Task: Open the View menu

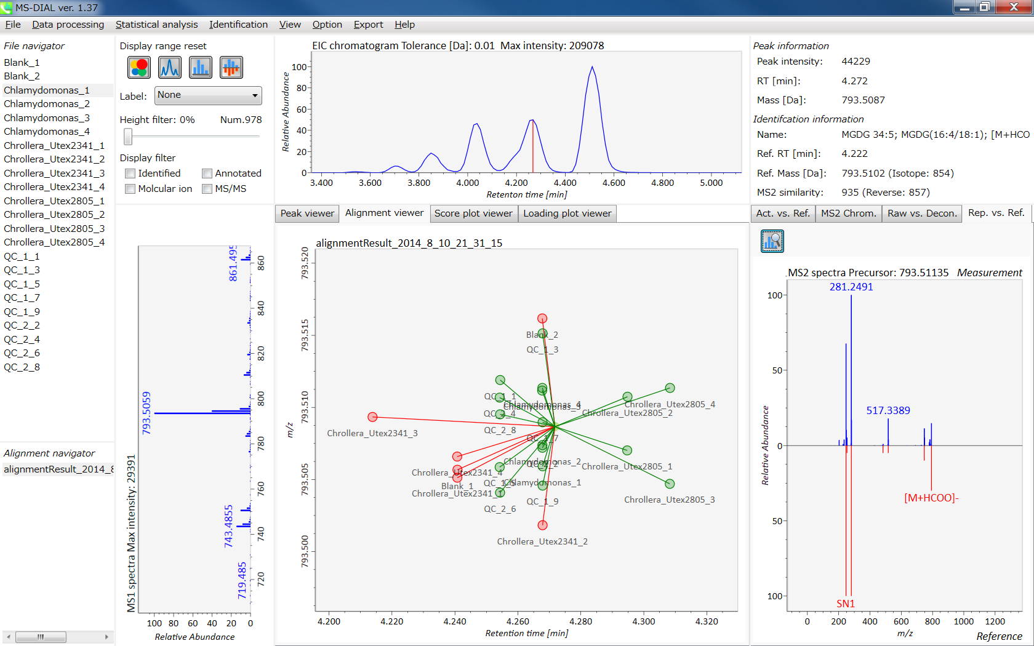Action: 290,25
